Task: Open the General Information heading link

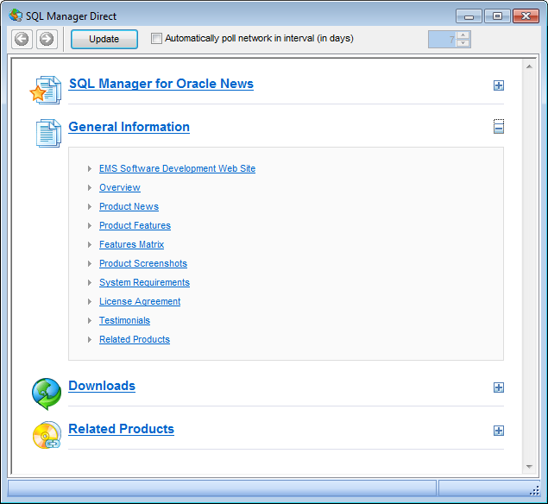Action: [x=129, y=127]
